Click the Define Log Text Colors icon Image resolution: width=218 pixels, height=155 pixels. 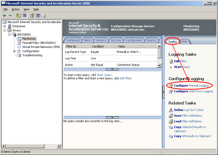[171, 110]
